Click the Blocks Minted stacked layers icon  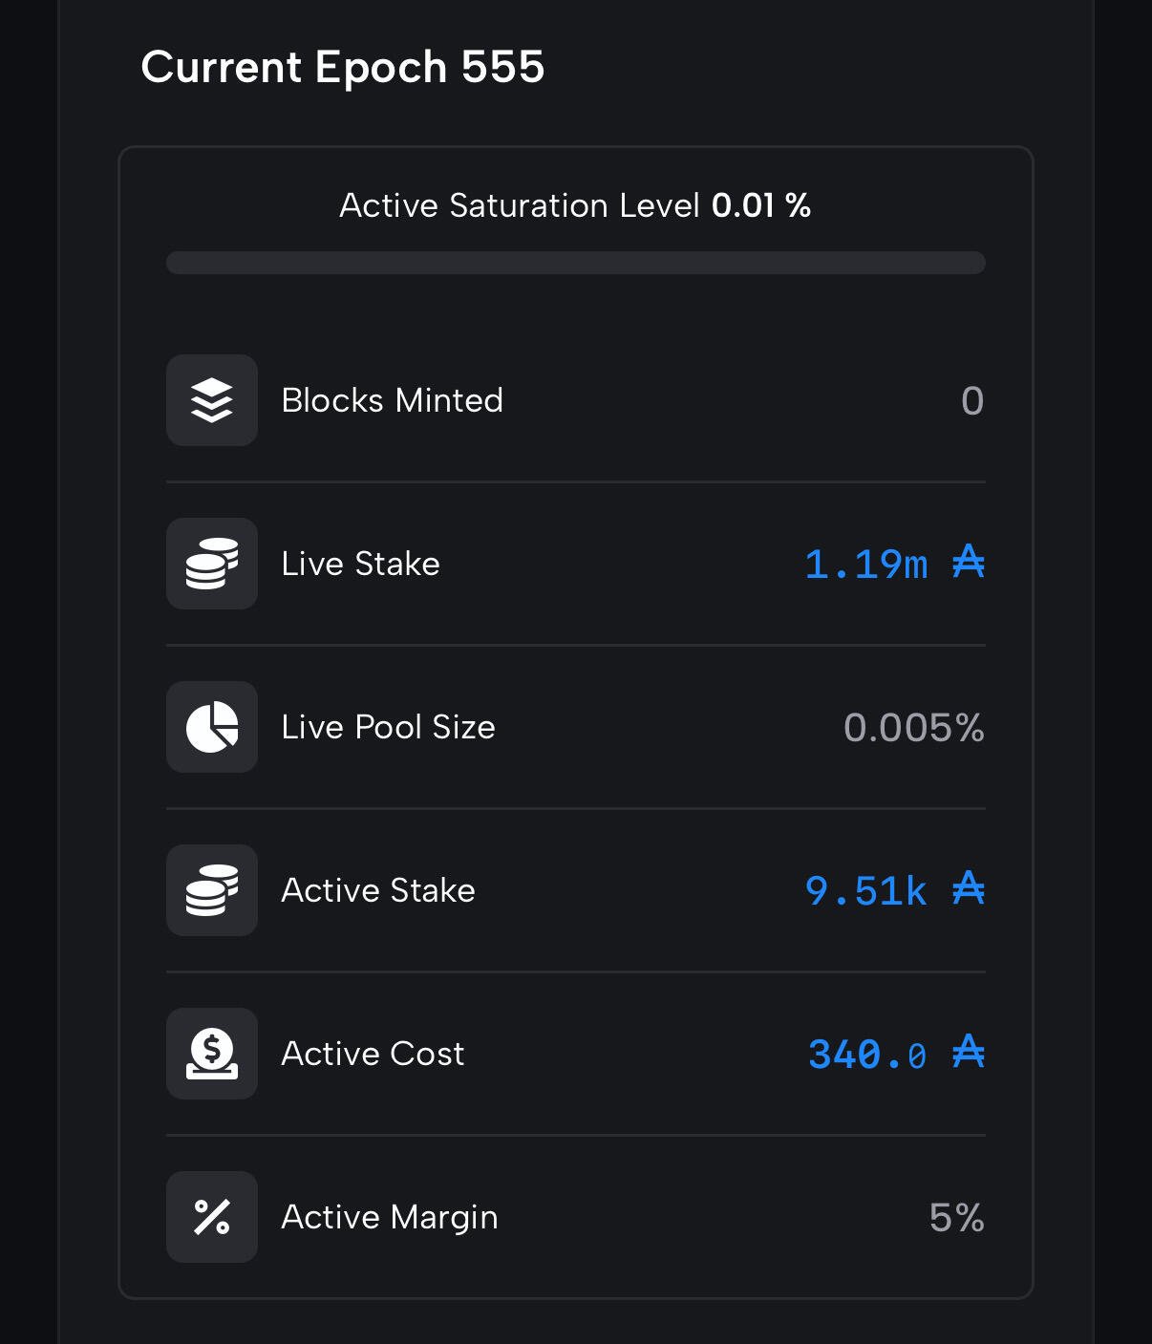click(212, 400)
